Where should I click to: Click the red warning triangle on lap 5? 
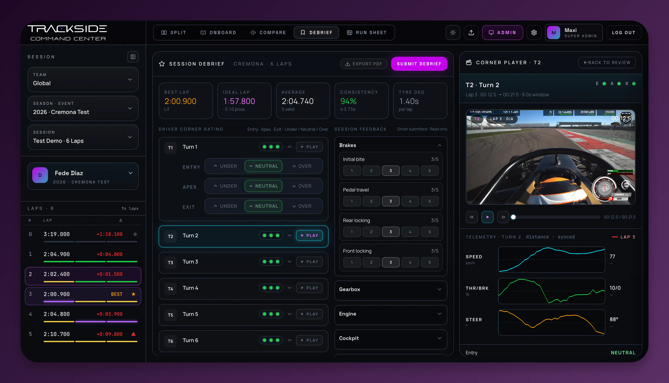pos(133,334)
